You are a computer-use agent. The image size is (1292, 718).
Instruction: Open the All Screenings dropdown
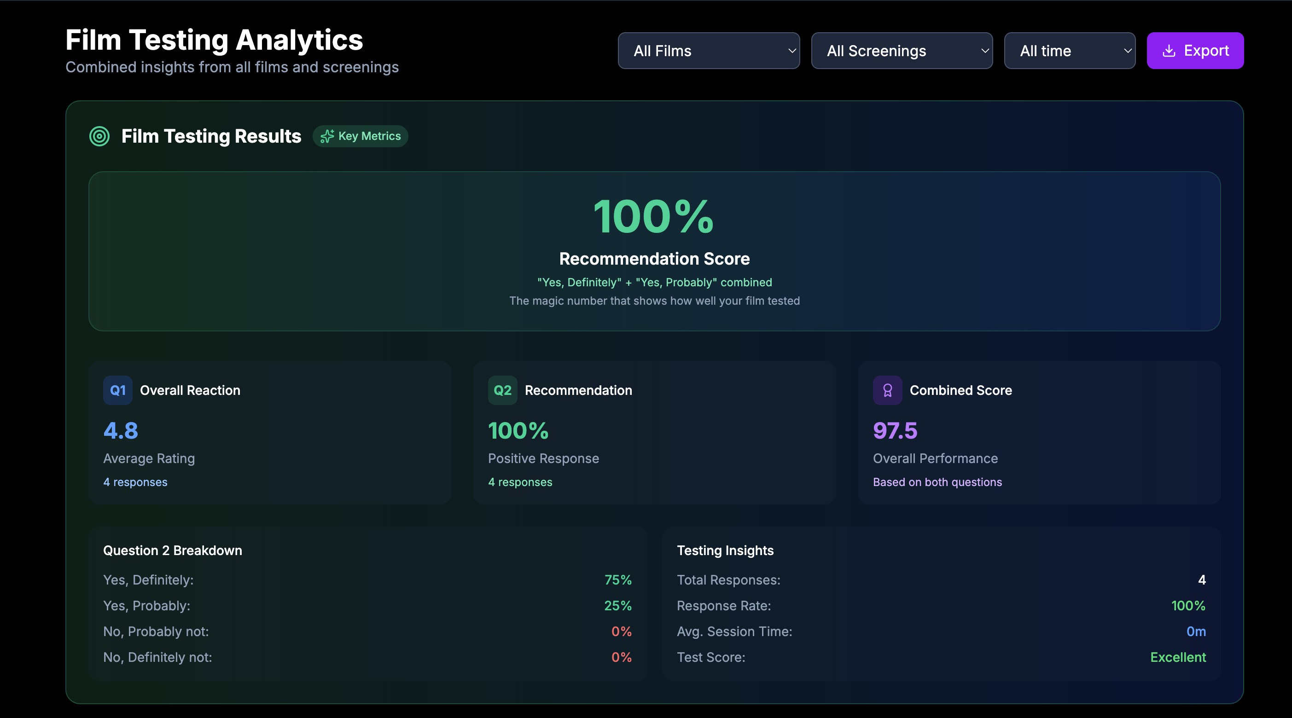pos(902,51)
